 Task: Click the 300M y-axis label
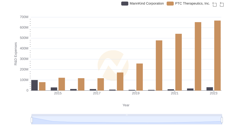click(x=24, y=59)
